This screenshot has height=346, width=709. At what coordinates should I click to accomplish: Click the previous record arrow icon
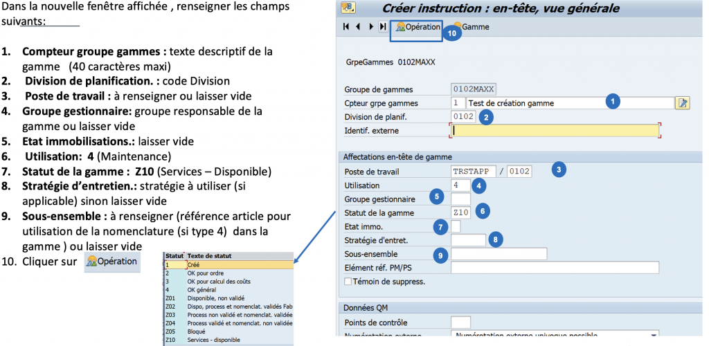point(358,27)
